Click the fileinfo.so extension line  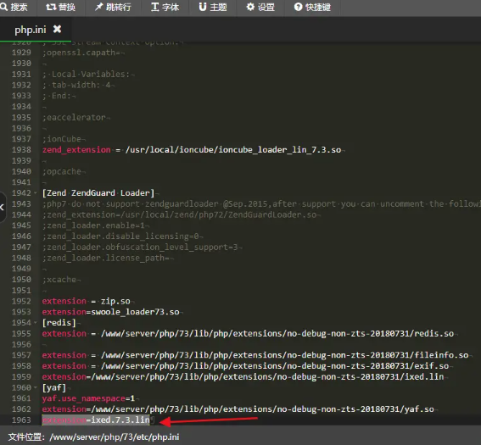pos(255,355)
